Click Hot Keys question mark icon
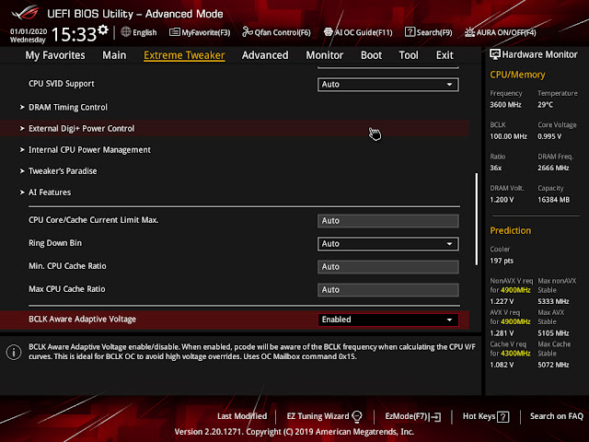 tap(503, 417)
